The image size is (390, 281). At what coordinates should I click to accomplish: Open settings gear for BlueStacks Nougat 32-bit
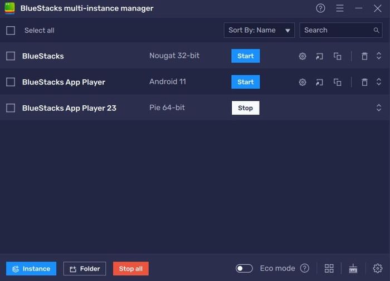pos(302,56)
